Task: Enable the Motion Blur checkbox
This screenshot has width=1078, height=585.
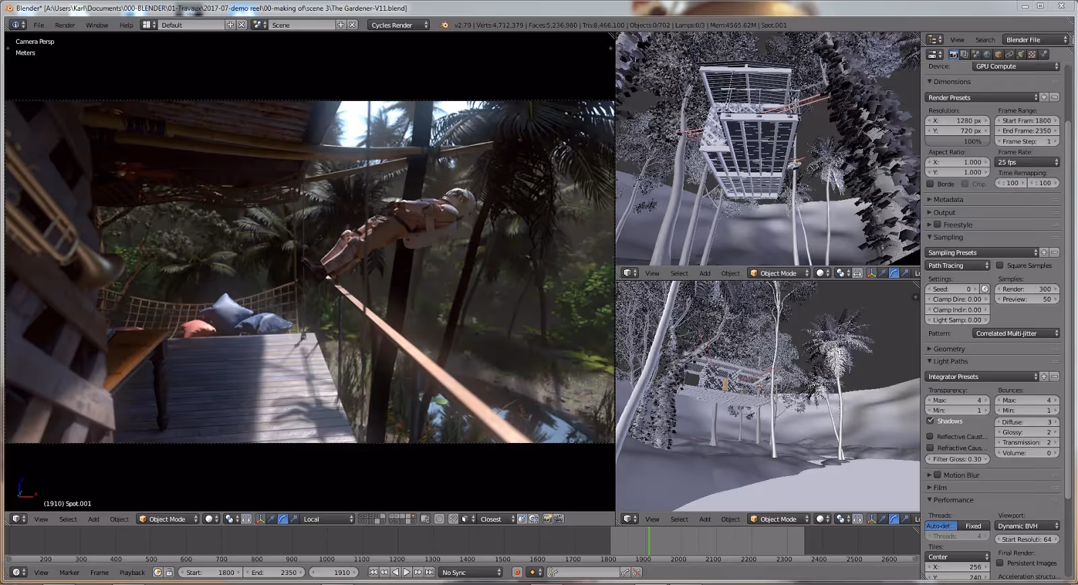Action: pyautogui.click(x=937, y=475)
